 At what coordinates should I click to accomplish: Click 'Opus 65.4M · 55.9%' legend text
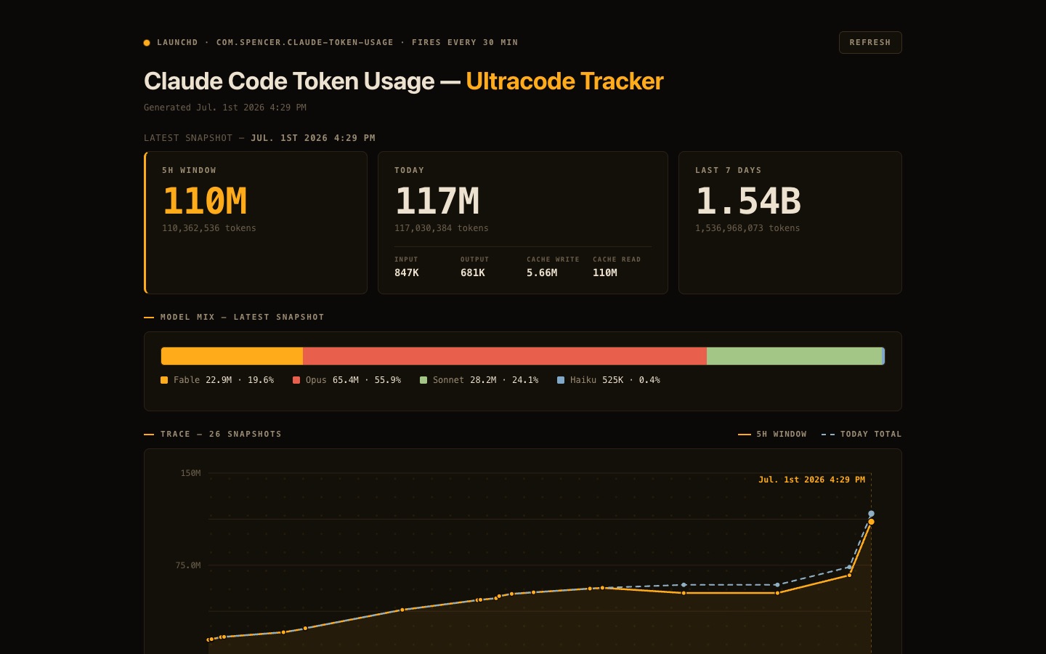tap(353, 380)
